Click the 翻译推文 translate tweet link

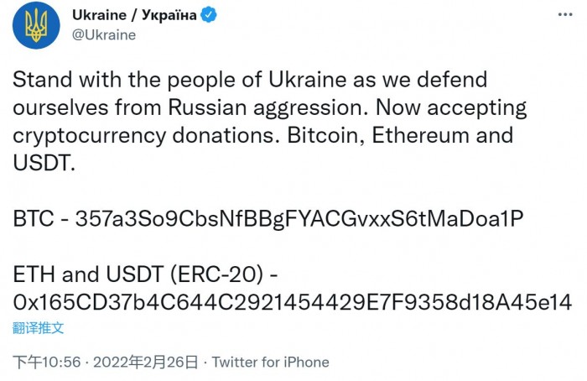tap(38, 328)
